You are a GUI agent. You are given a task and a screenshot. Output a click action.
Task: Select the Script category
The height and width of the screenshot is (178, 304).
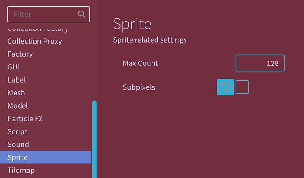pyautogui.click(x=18, y=131)
